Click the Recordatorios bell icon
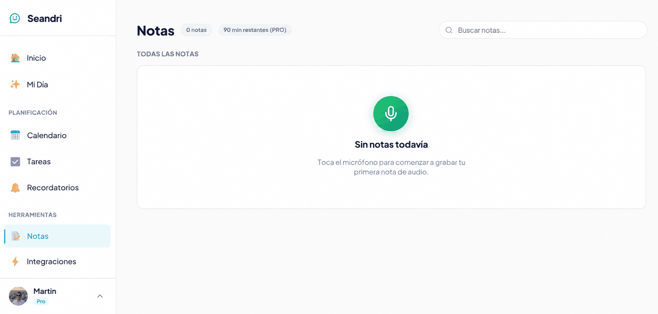 click(15, 187)
